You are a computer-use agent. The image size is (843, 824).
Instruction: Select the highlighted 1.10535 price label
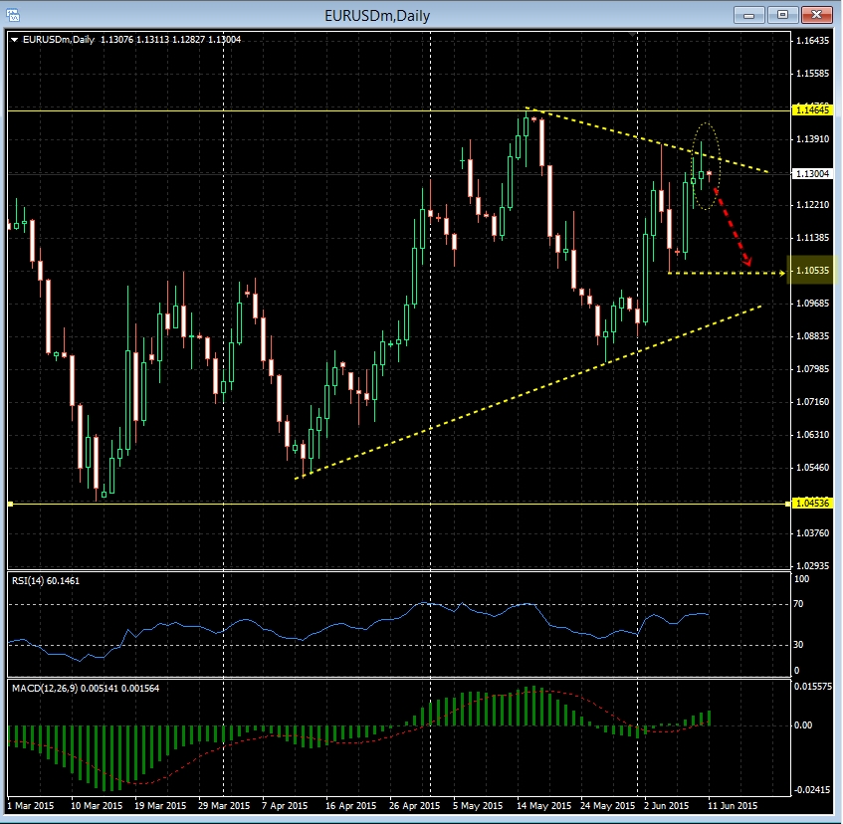pos(813,271)
